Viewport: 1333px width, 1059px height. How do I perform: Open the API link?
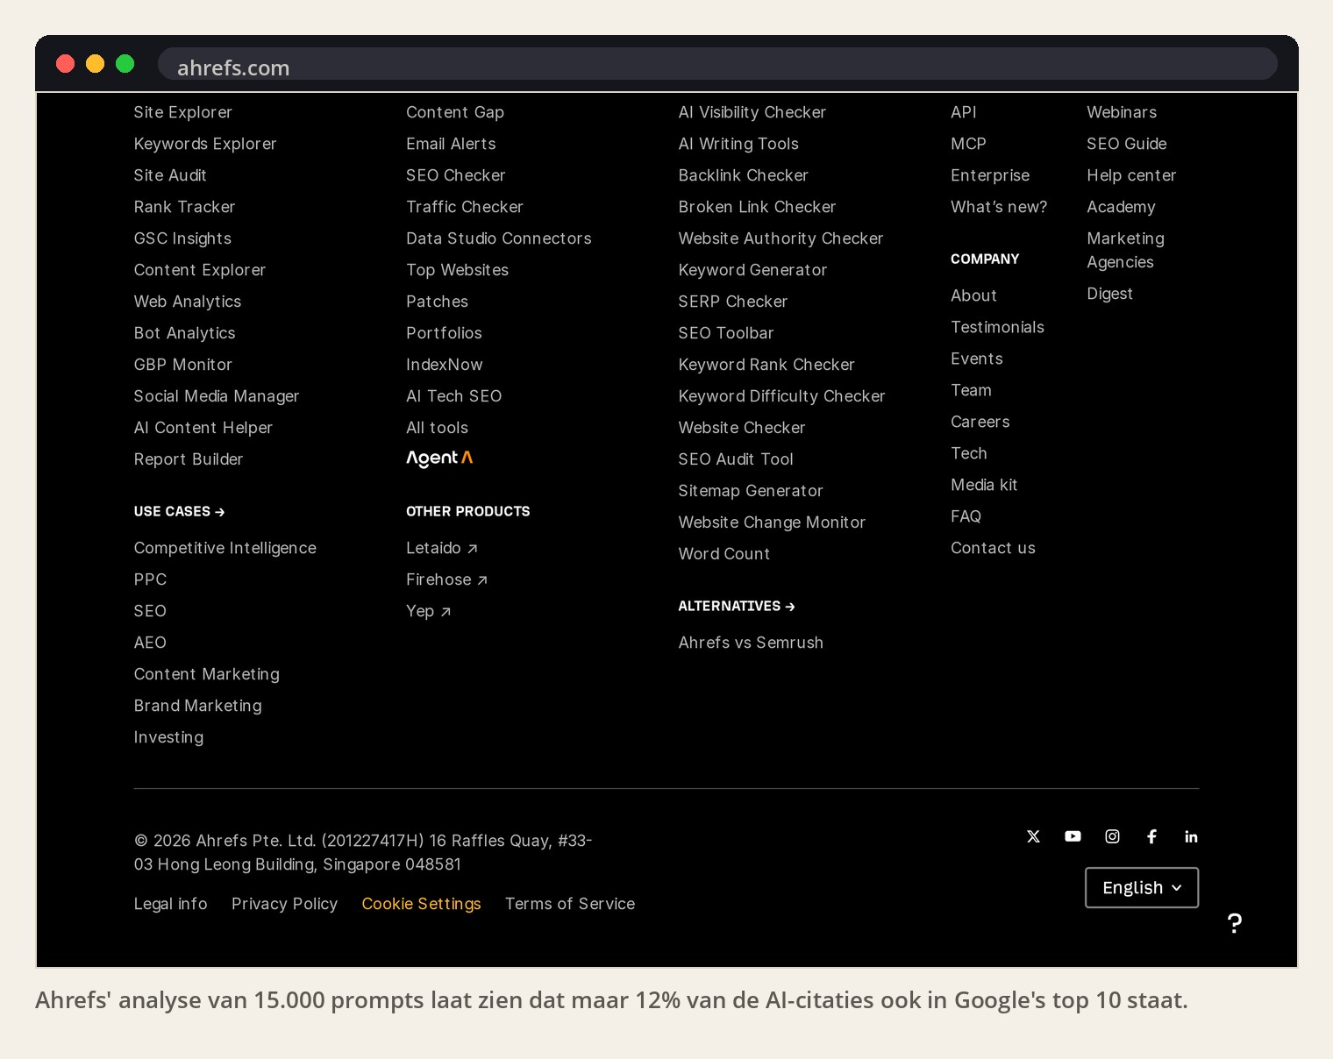click(964, 112)
